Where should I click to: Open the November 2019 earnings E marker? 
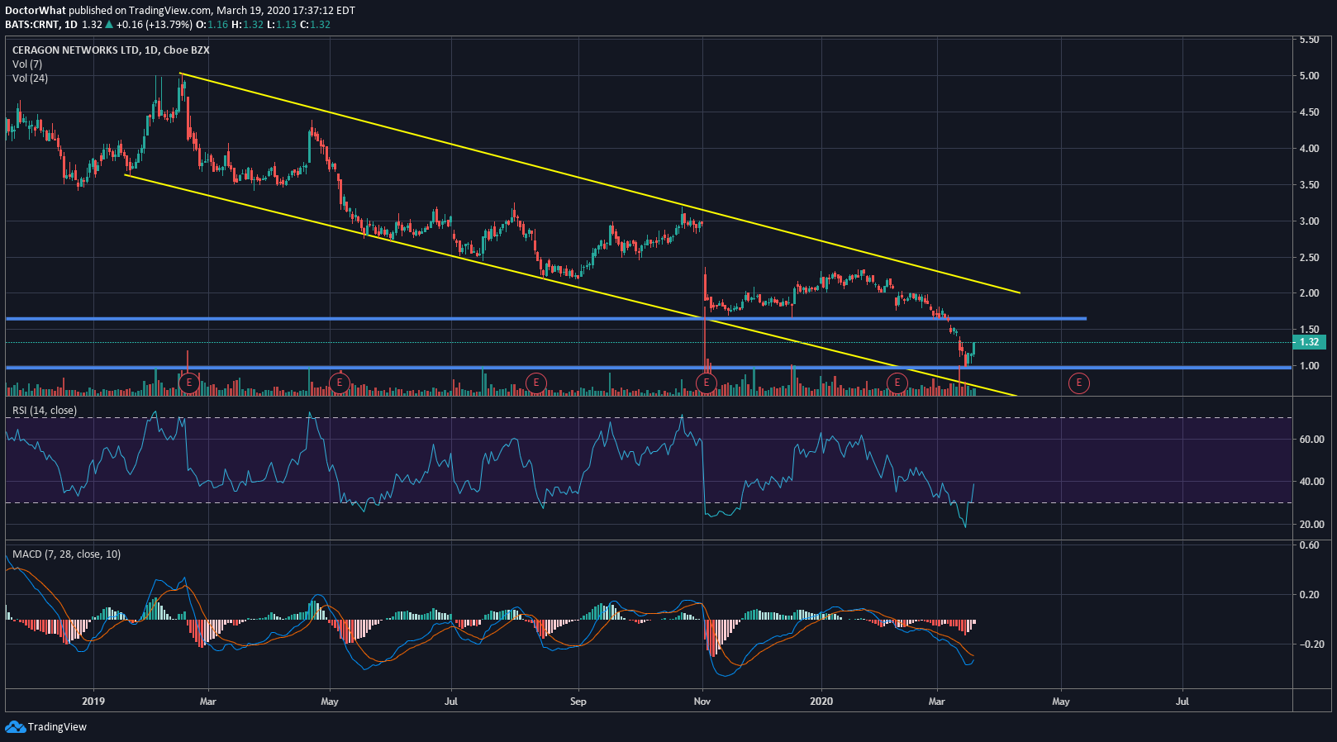(x=707, y=383)
